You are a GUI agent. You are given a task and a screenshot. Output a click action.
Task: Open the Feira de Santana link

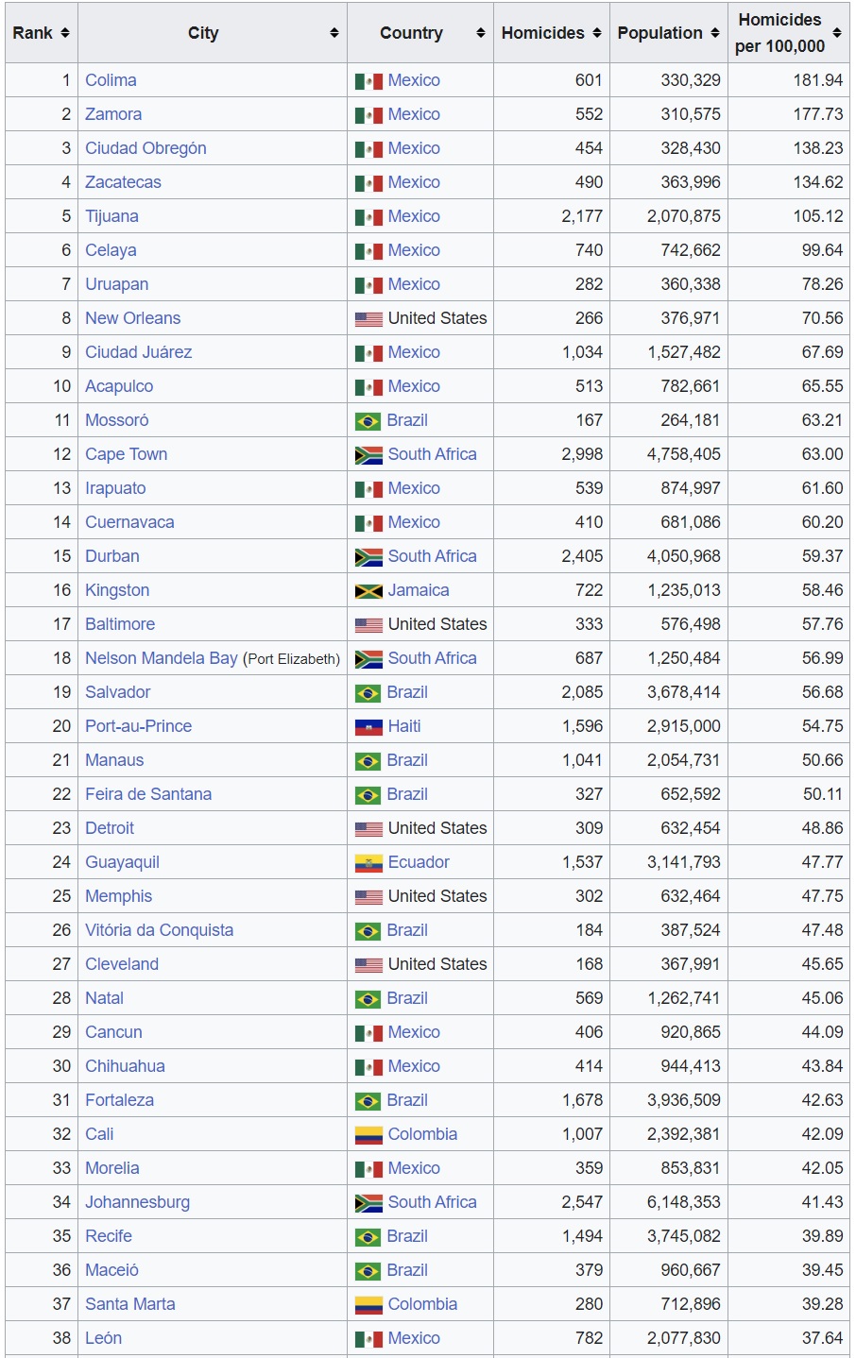(x=148, y=794)
